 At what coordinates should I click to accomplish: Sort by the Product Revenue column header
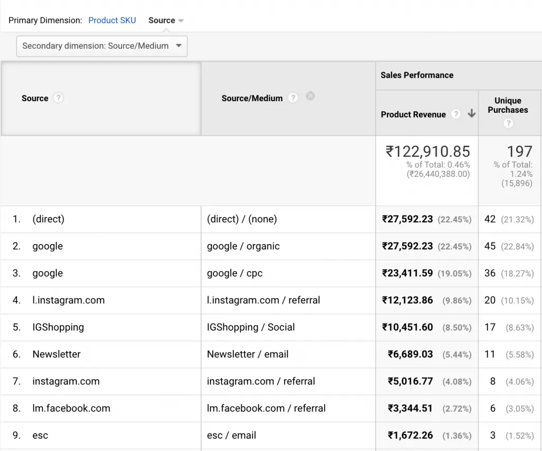(x=413, y=114)
